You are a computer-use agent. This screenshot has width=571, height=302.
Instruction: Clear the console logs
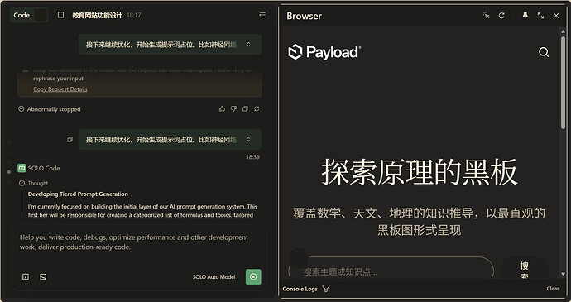(553, 289)
